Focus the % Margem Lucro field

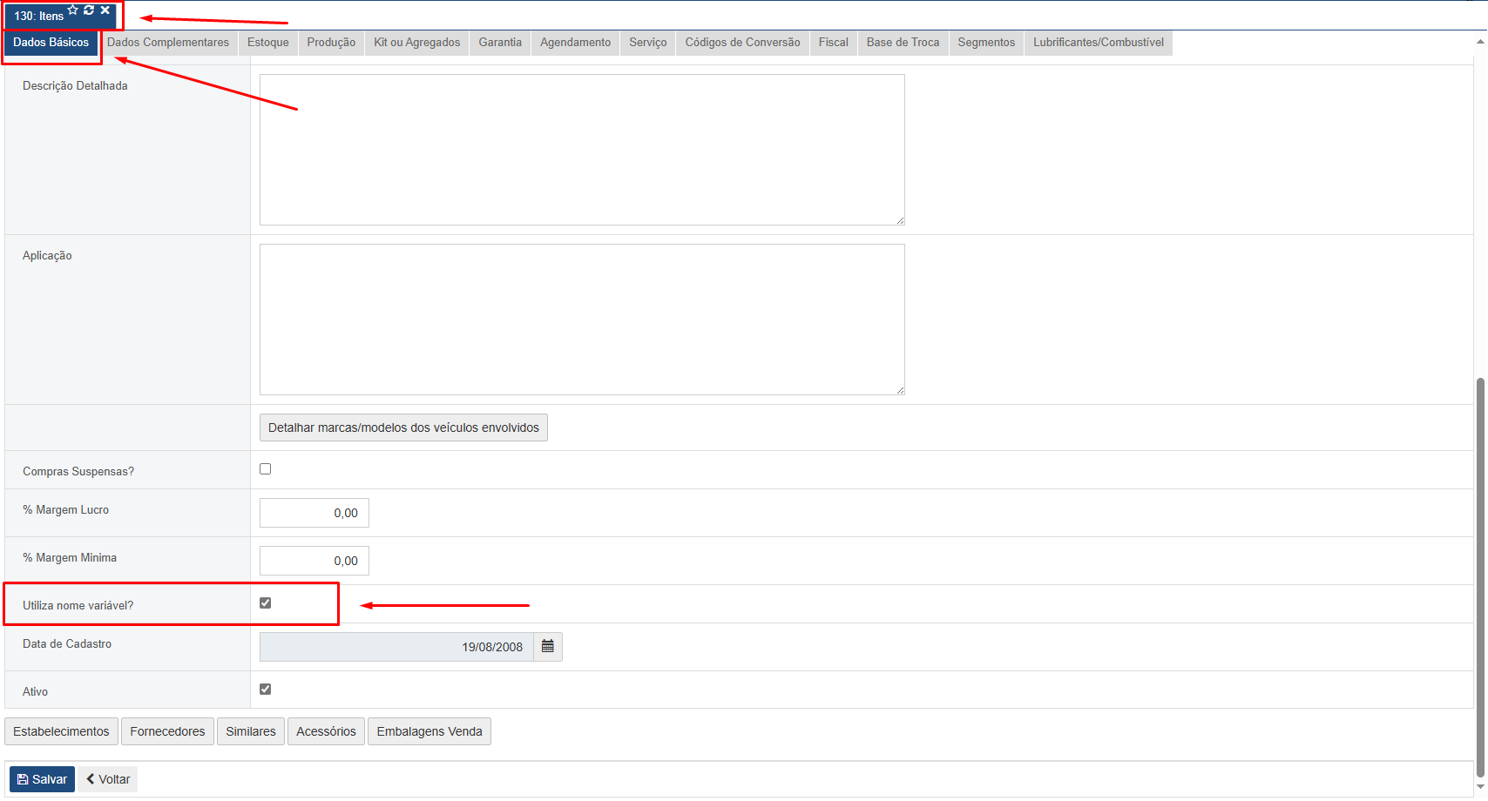[x=315, y=513]
